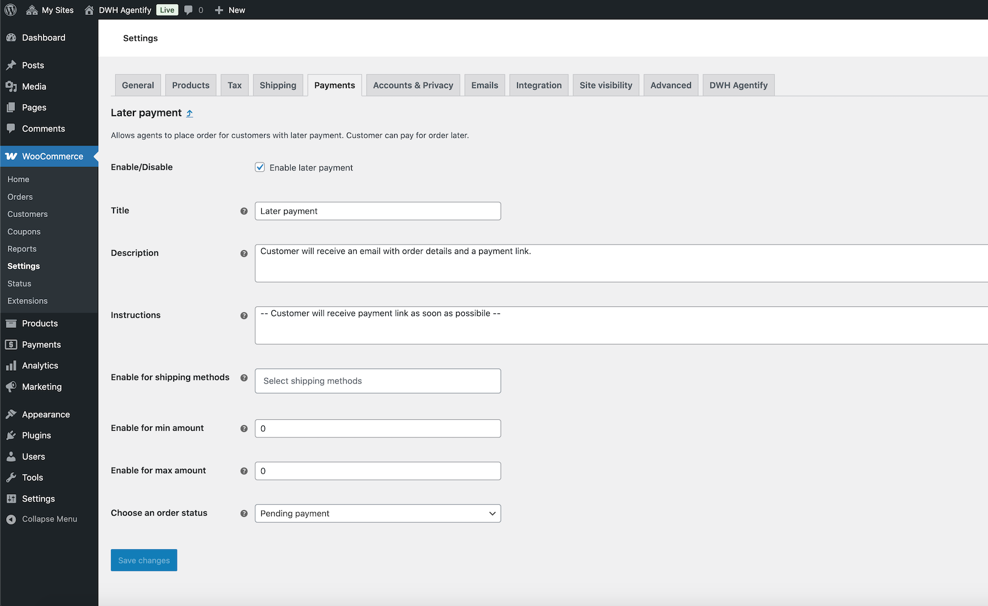Click the help icon next to Instructions

click(244, 316)
